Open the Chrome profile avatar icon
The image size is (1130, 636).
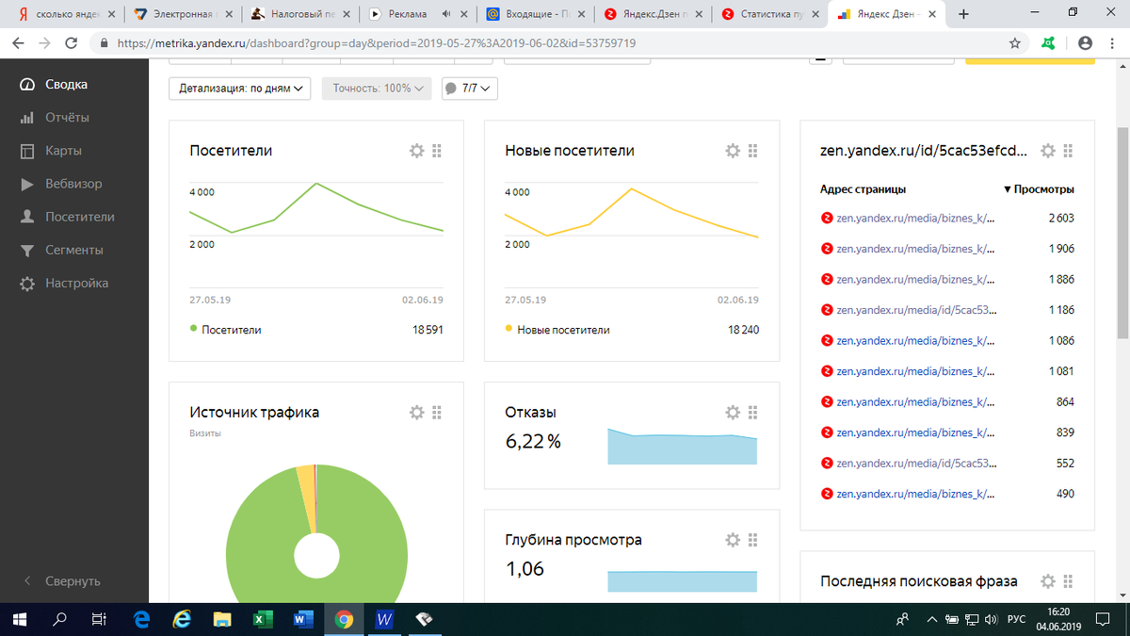tap(1085, 43)
